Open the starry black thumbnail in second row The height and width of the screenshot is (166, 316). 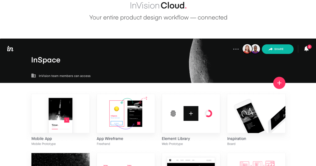pyautogui.click(x=61, y=160)
